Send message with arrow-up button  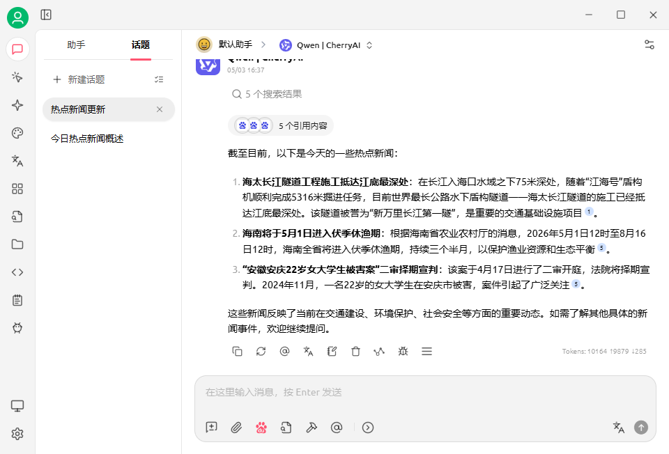(x=641, y=427)
